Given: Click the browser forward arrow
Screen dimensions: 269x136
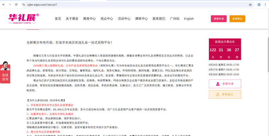Looking at the screenshot, I should click(10, 5).
